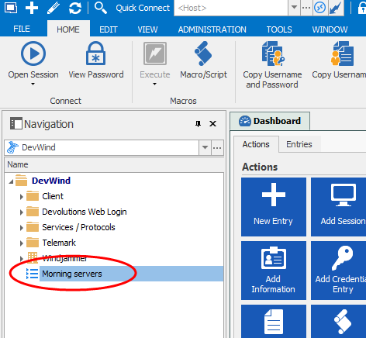Image resolution: width=366 pixels, height=338 pixels.
Task: Click the pencil edit icon in top toolbar
Action: (x=54, y=8)
